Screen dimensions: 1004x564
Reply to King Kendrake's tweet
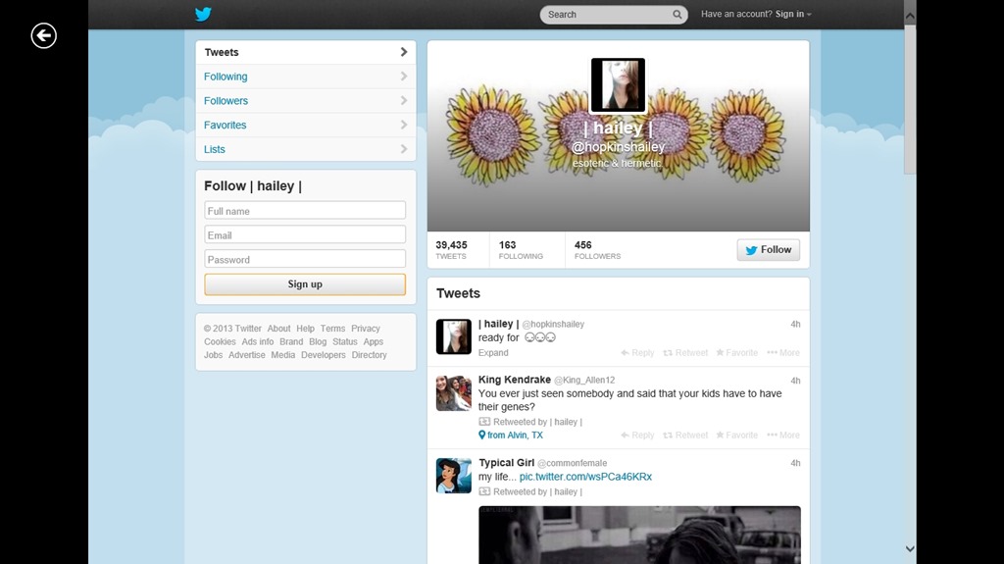(x=637, y=436)
